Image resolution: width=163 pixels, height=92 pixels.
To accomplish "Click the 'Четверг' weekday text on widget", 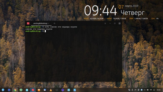I will (x=132, y=13).
